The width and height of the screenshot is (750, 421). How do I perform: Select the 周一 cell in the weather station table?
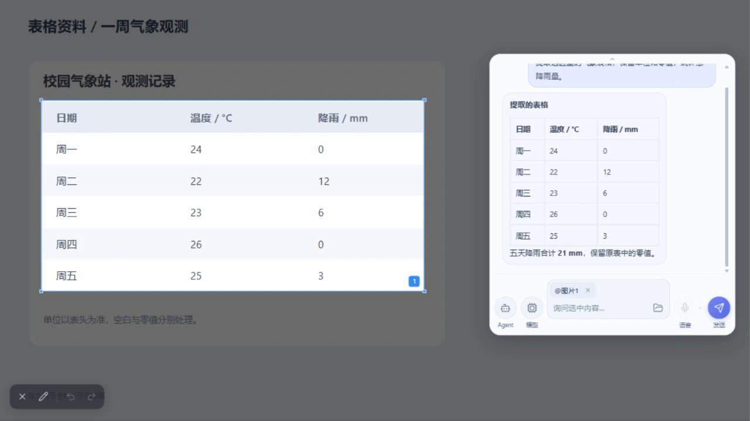click(66, 150)
